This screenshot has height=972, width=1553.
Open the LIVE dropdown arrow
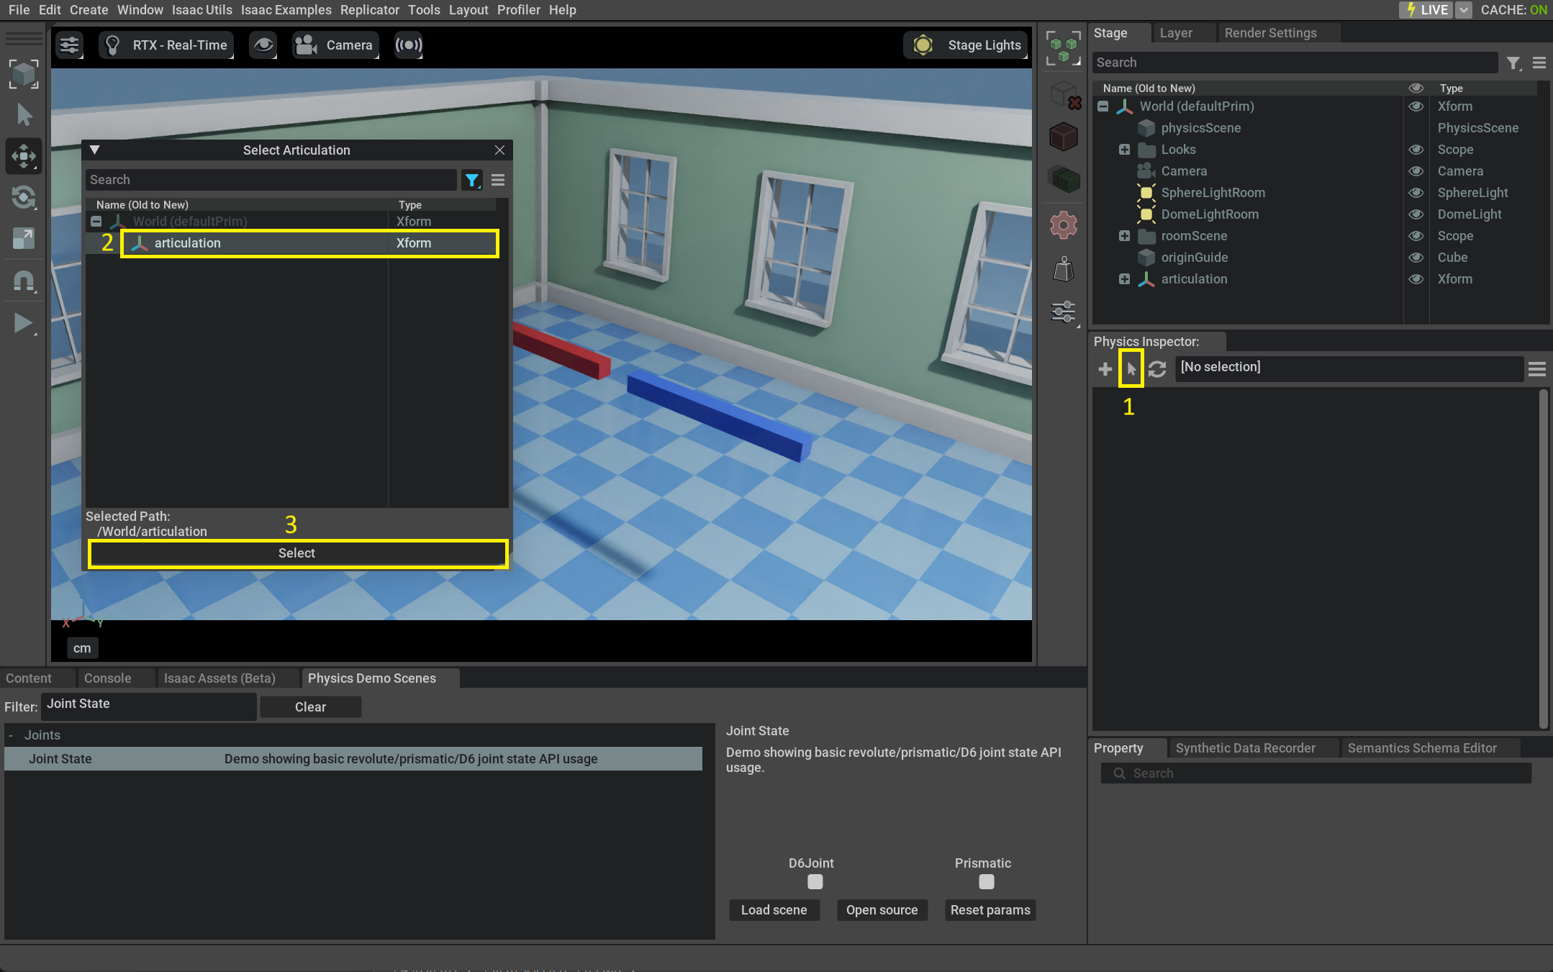(1464, 10)
